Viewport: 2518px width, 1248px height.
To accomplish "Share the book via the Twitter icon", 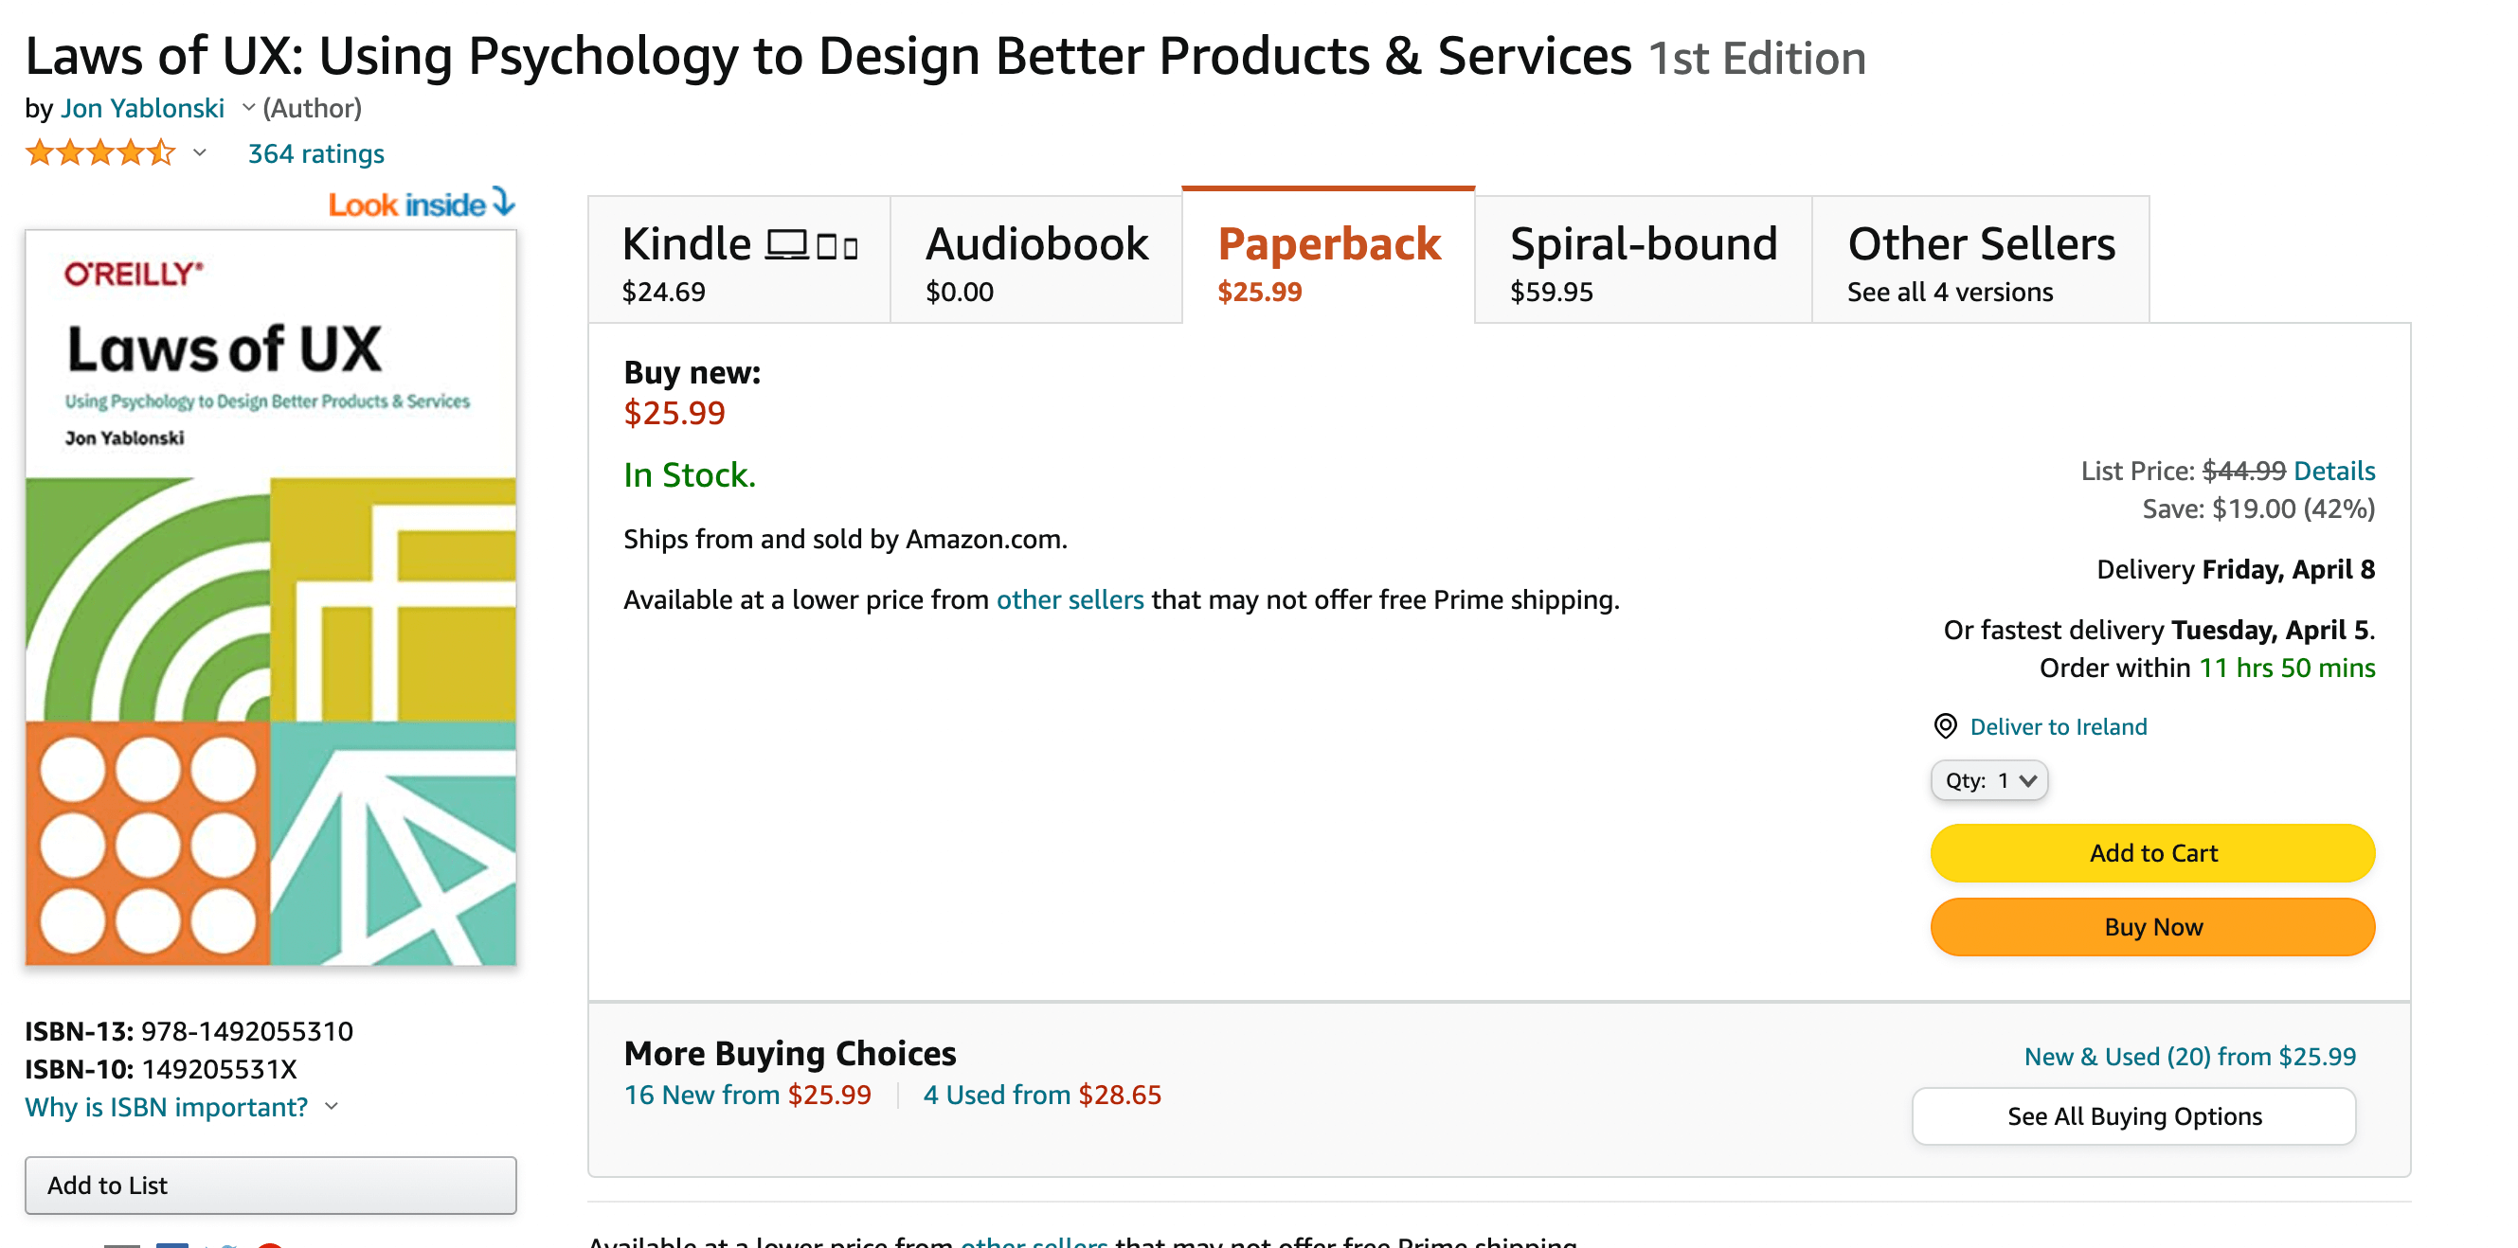I will click(222, 1245).
